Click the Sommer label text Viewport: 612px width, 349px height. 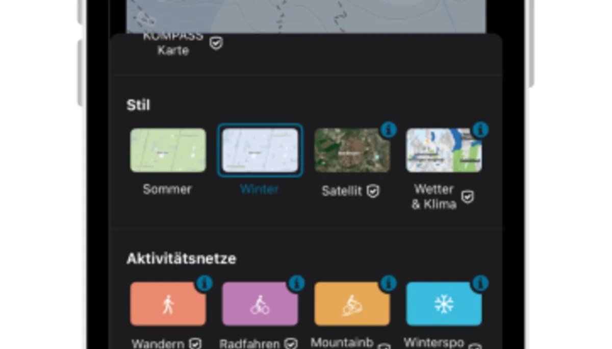click(167, 189)
